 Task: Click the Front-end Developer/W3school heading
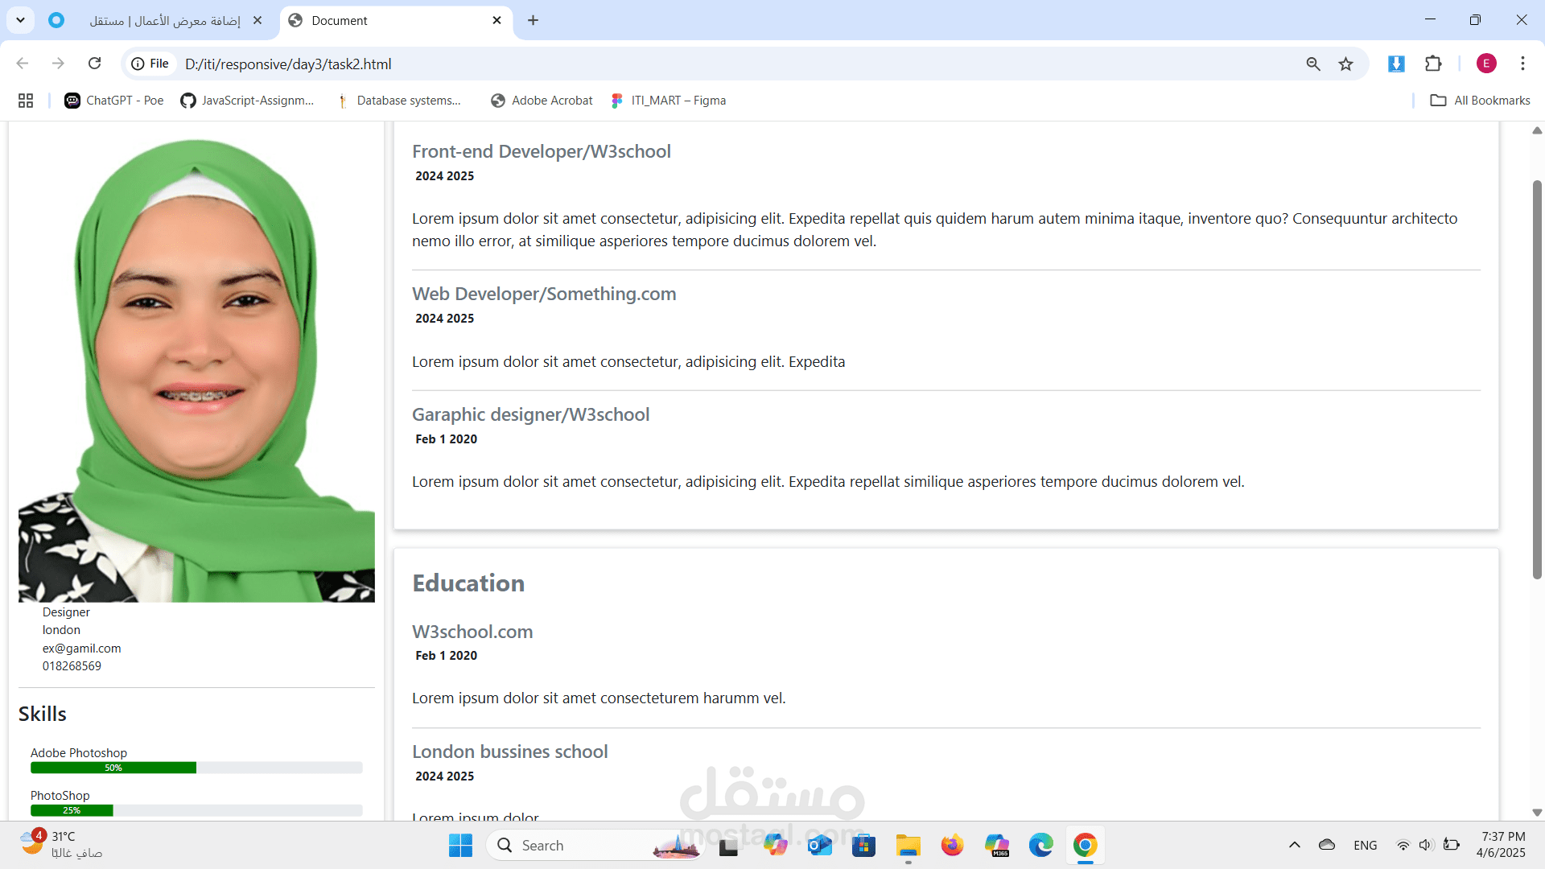tap(542, 151)
